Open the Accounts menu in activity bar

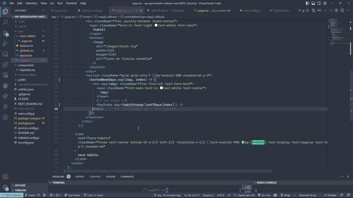point(5,177)
